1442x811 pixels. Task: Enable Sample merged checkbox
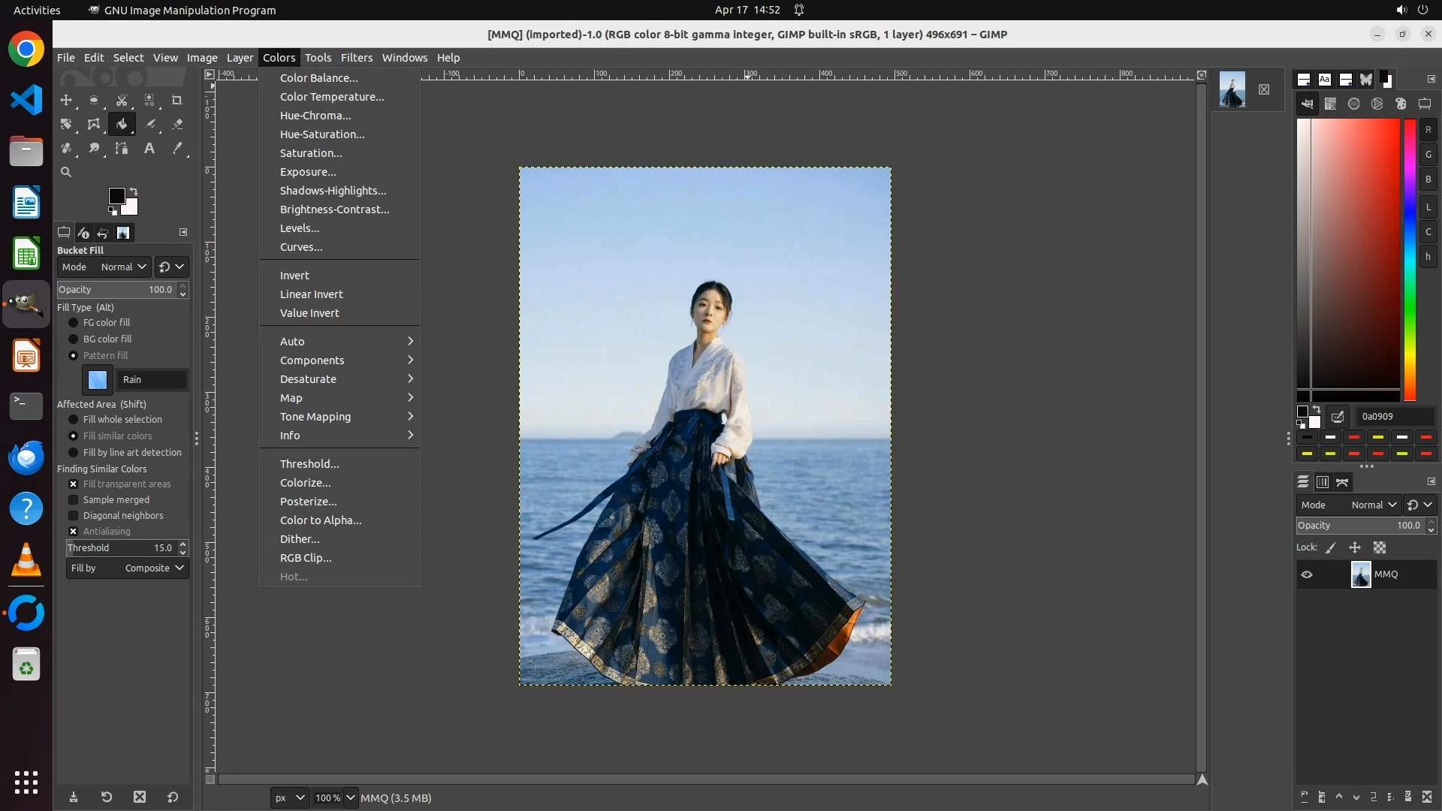tap(74, 500)
